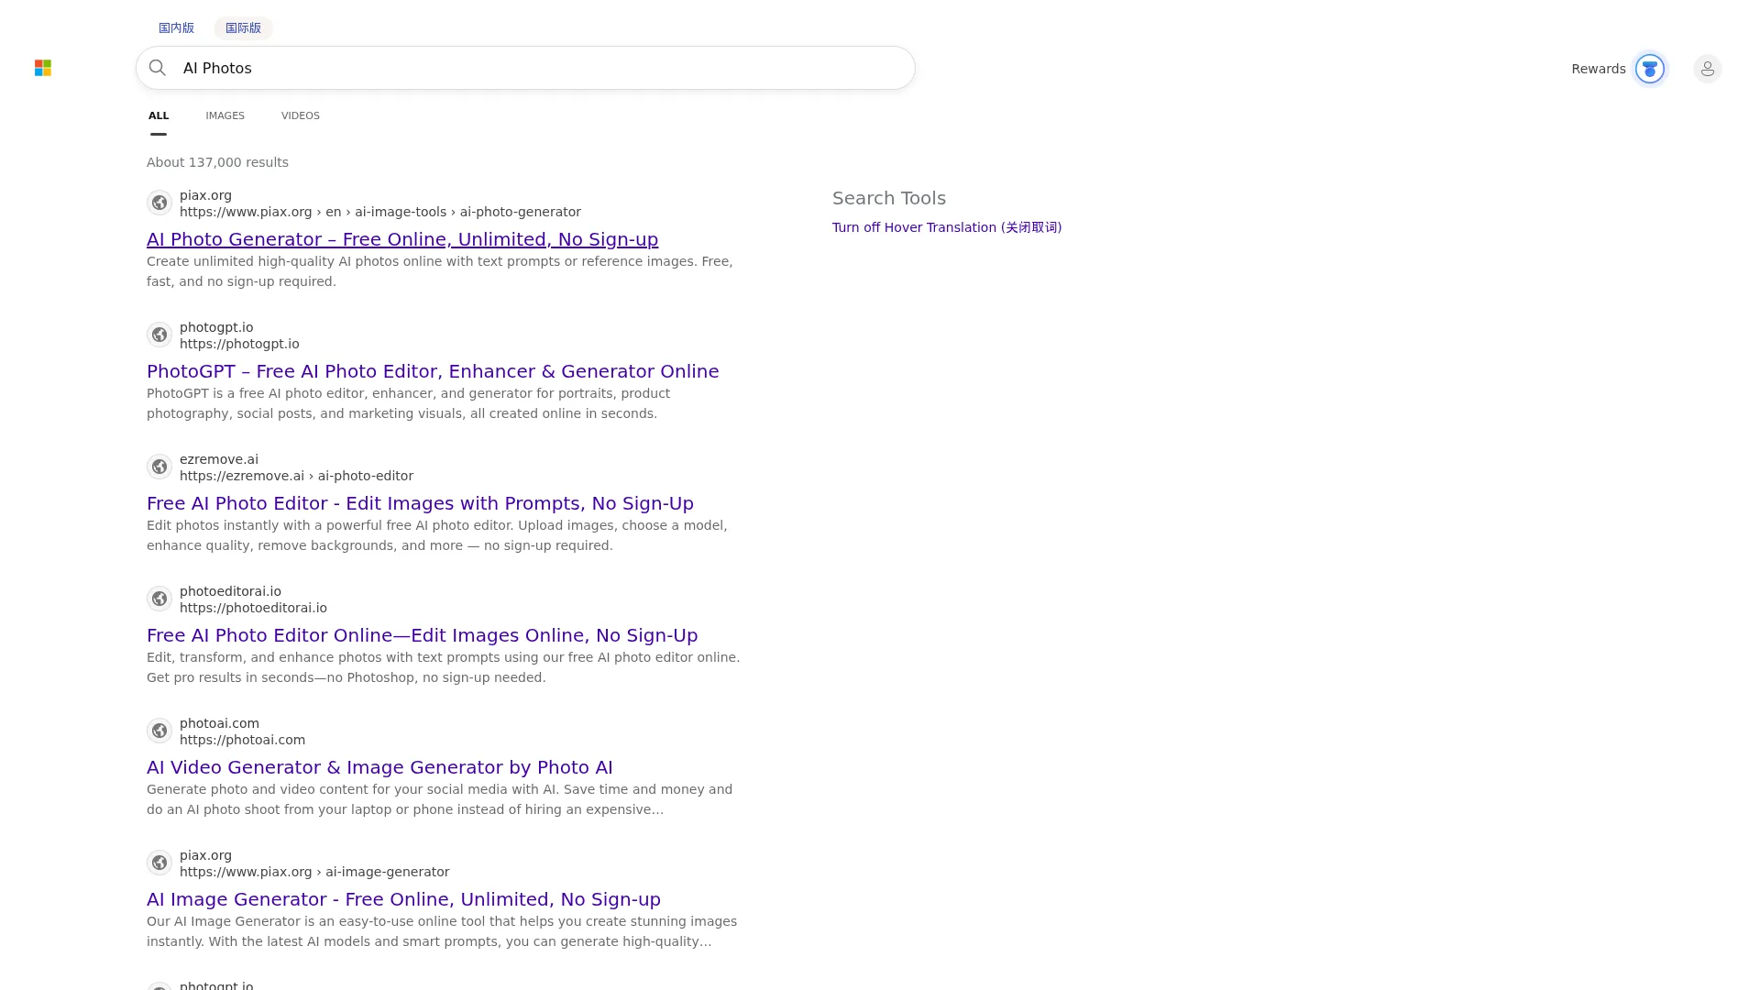Click snippet starting 'Edit, transform, and enhance photos'
This screenshot has width=1760, height=990.
point(443,667)
